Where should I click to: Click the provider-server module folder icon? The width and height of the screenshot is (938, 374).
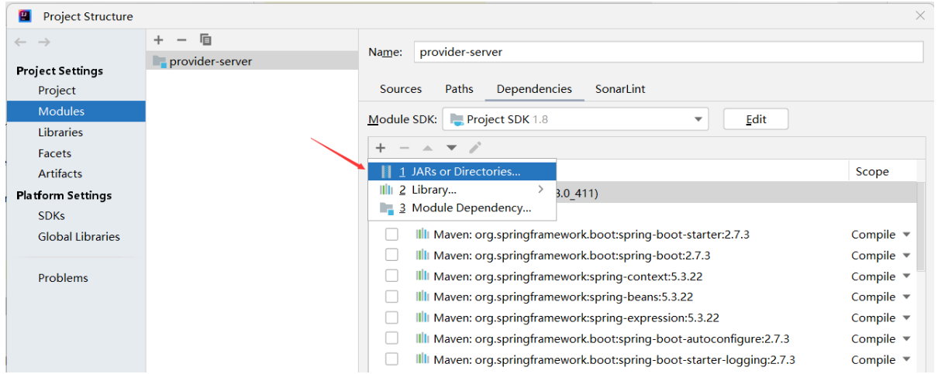(160, 61)
